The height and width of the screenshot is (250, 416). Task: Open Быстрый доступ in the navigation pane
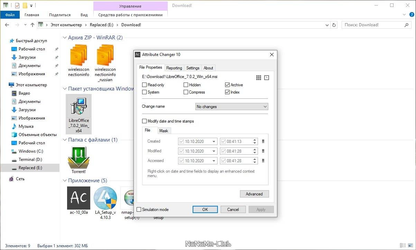[31, 41]
